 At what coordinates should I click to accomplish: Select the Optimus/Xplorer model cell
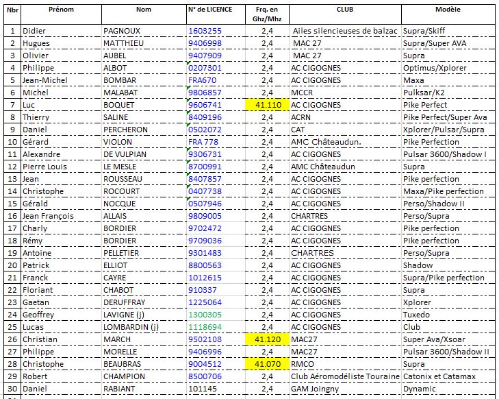448,68
